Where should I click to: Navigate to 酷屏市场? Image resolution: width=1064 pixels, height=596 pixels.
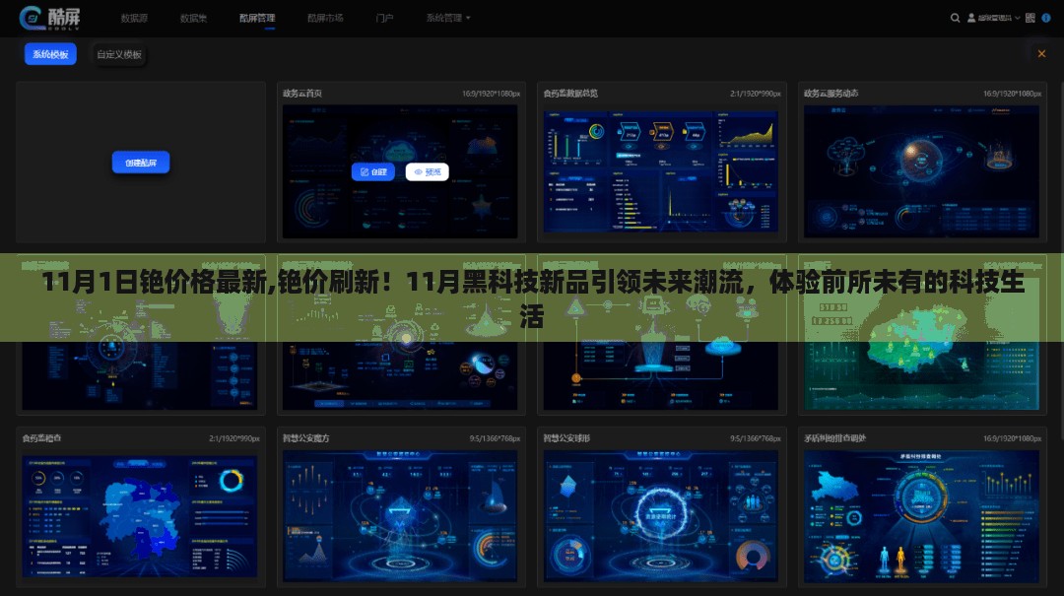[x=325, y=18]
